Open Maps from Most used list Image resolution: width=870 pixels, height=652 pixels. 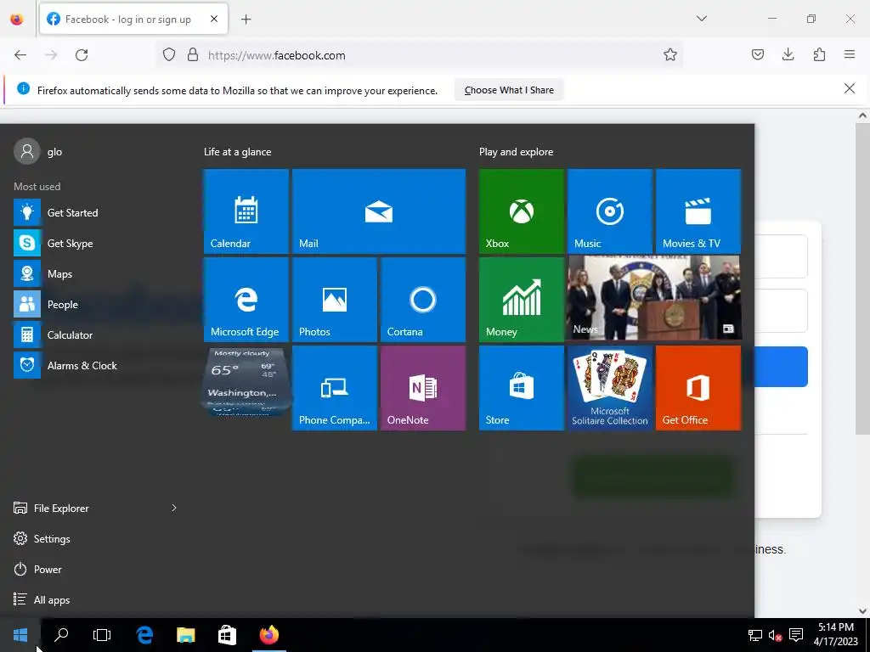point(94,274)
